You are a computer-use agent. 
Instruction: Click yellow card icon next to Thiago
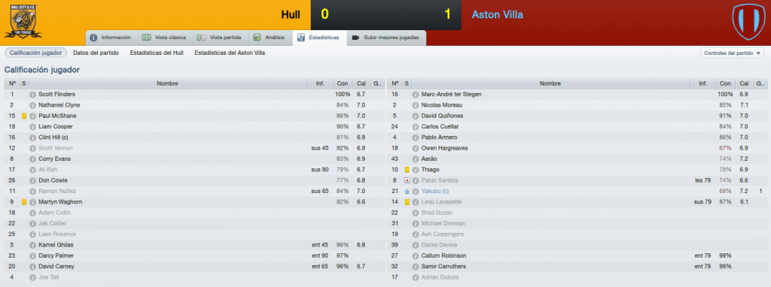[x=407, y=170]
